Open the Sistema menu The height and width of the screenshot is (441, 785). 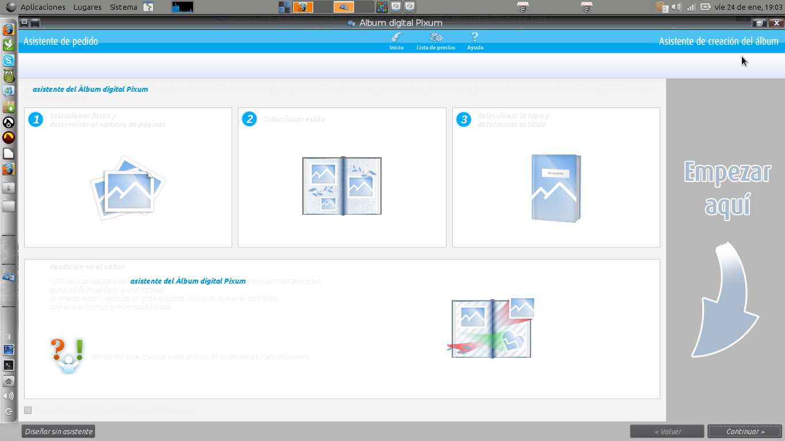124,7
